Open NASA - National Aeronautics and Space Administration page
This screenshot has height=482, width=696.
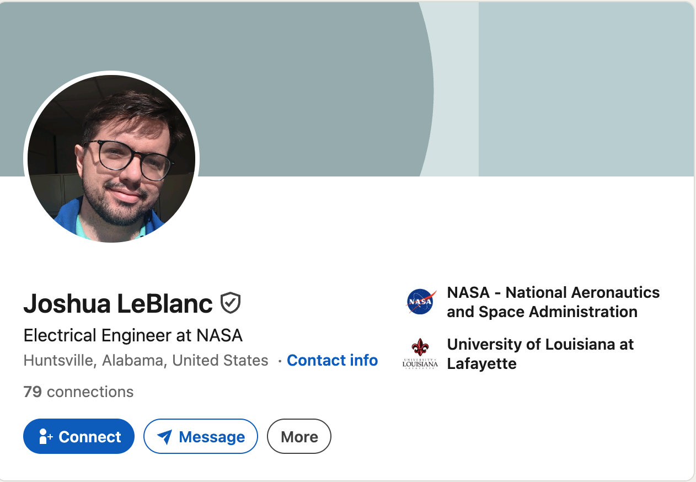553,302
